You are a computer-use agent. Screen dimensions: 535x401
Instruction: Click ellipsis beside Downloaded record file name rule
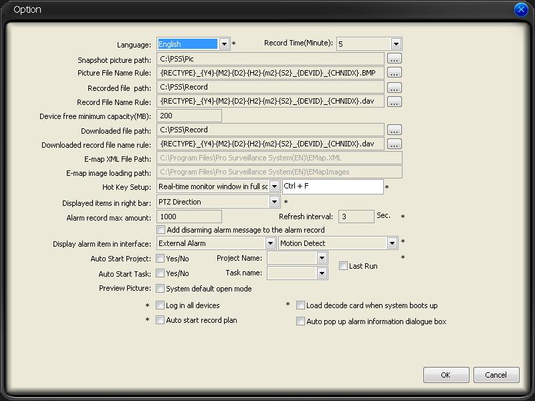tap(394, 144)
